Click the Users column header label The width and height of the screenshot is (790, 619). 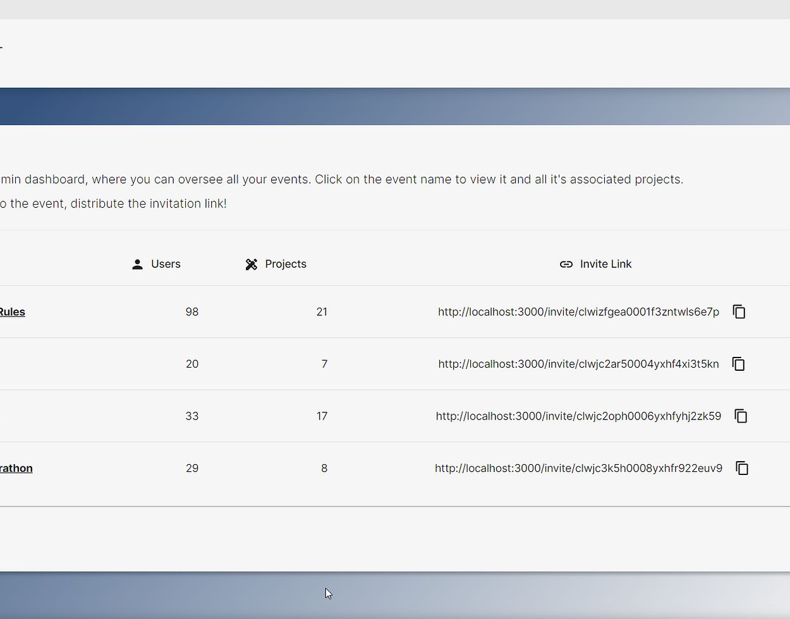click(166, 264)
